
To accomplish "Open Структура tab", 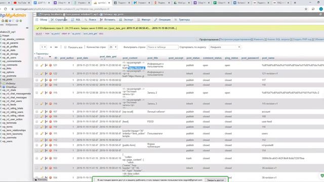I will pos(59,20).
